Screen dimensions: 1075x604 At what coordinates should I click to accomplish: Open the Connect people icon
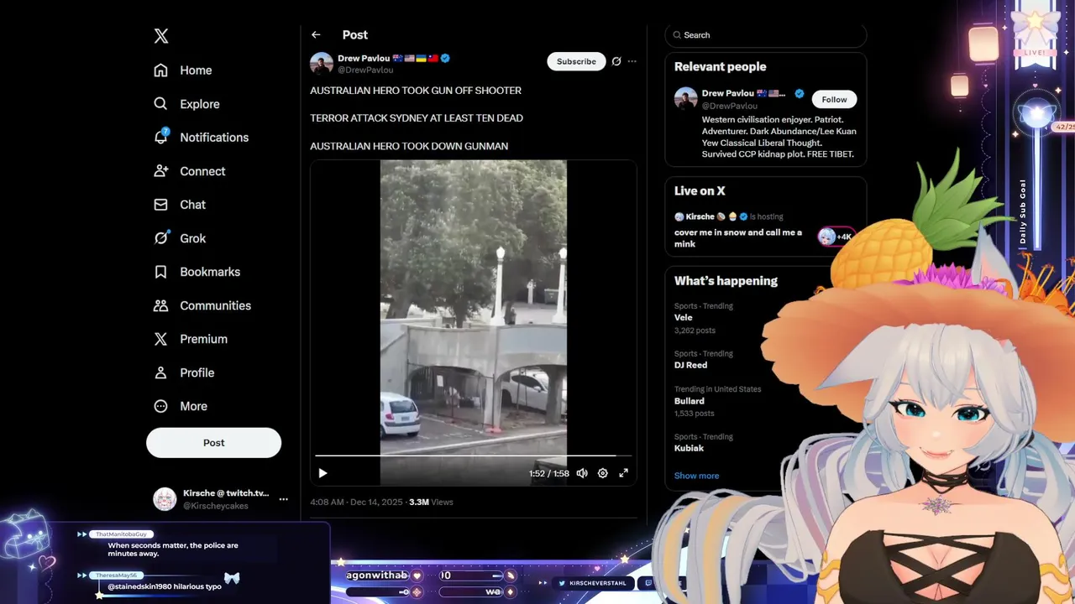point(161,171)
